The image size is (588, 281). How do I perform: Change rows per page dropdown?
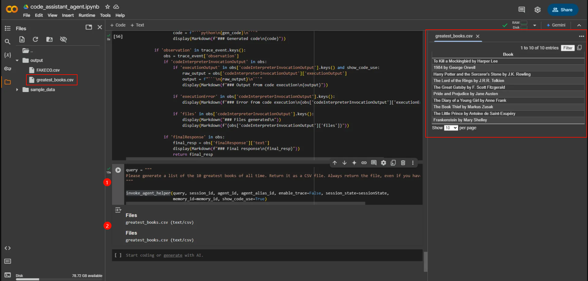click(451, 128)
